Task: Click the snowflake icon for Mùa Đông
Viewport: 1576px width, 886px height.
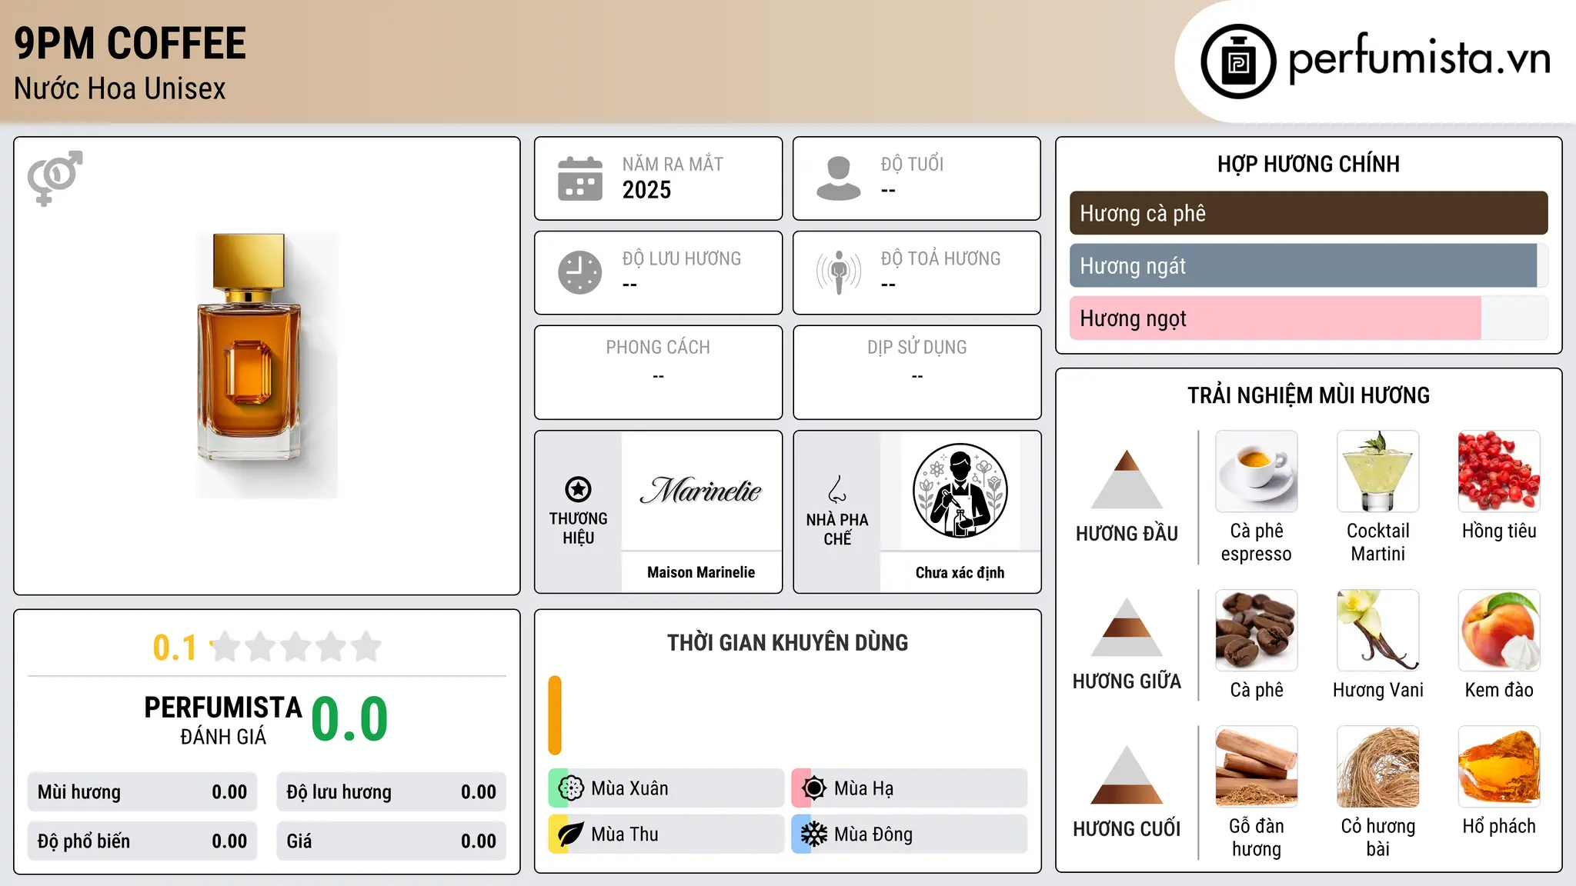Action: [x=814, y=834]
